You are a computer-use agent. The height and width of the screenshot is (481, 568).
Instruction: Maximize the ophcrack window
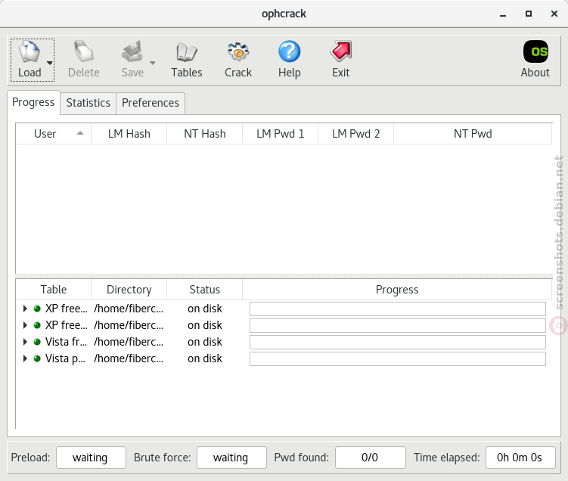pos(529,14)
